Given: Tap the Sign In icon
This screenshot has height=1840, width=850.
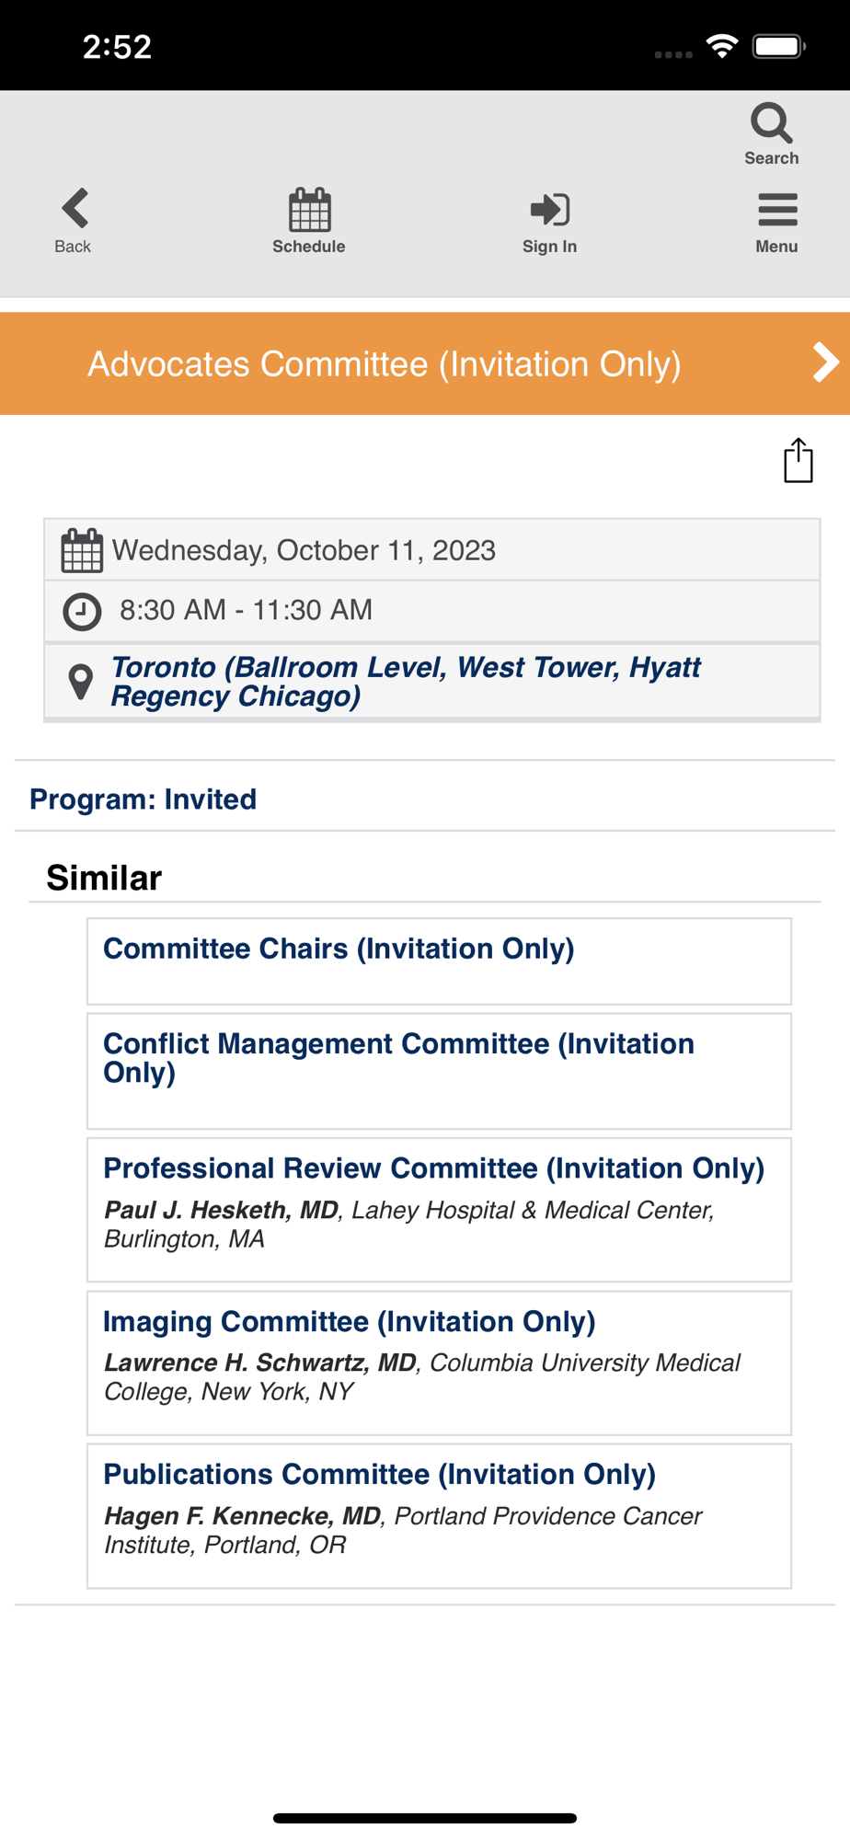Looking at the screenshot, I should [x=549, y=211].
